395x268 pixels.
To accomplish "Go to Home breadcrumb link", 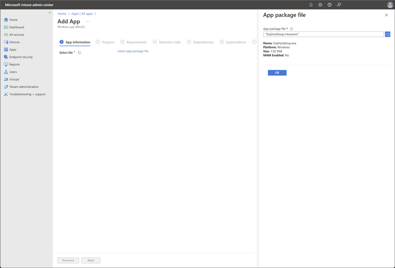I will (x=62, y=14).
